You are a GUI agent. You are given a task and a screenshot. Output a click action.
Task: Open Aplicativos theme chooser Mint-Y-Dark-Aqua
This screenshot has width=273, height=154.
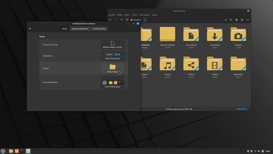pyautogui.click(x=113, y=56)
